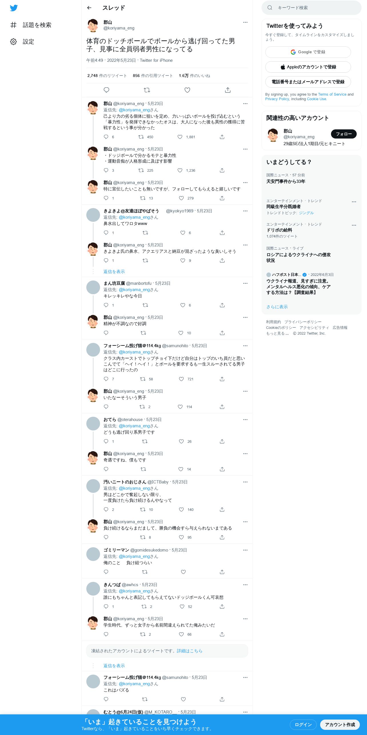The height and width of the screenshot is (735, 367).
Task: View the 856 件の引用ツイート list
Action: point(153,76)
